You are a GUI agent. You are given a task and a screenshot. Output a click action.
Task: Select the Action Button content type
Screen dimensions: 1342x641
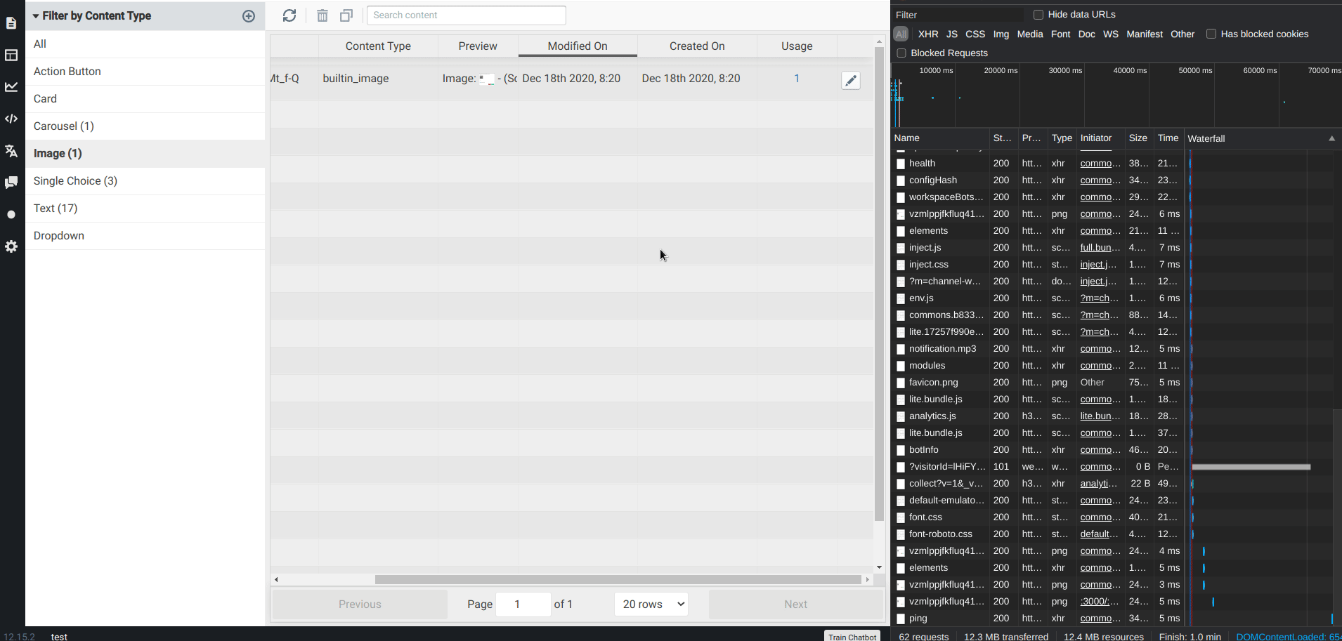pos(145,72)
